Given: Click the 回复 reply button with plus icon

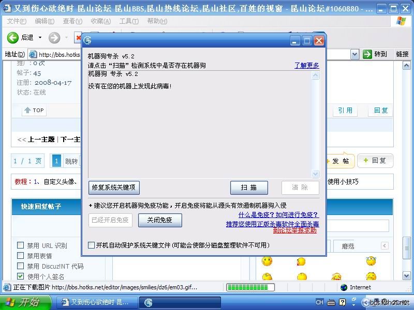Looking at the screenshot, I should point(375,161).
